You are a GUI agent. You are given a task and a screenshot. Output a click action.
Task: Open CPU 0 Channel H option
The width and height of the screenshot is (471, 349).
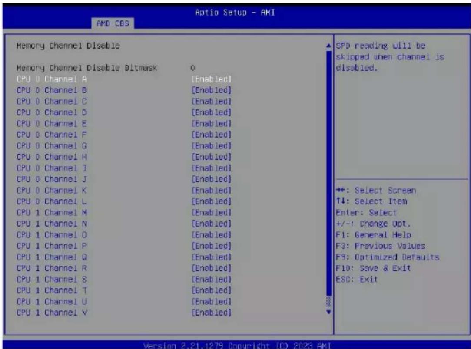124,157
